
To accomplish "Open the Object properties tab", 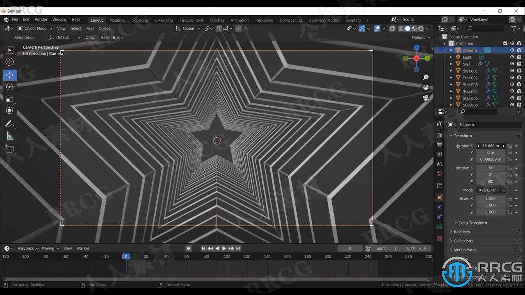I will click(439, 197).
